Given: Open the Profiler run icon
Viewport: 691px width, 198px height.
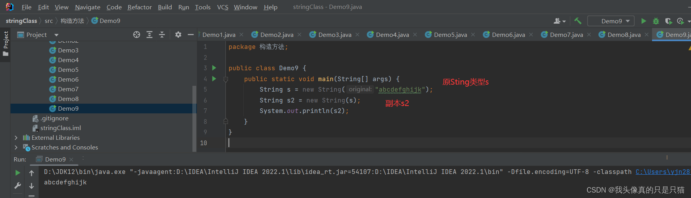Looking at the screenshot, I should click(680, 21).
